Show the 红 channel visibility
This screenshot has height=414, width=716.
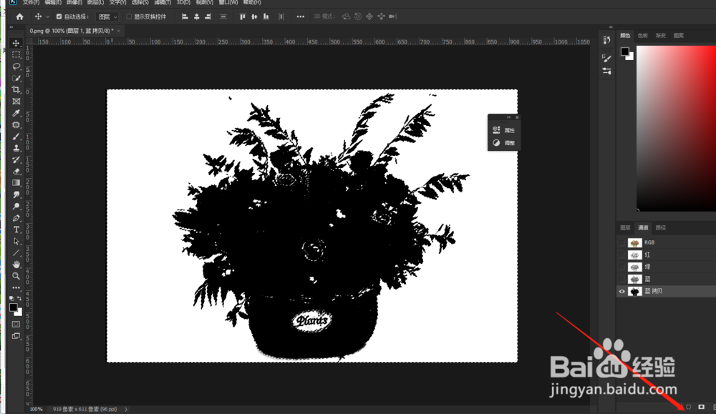pyautogui.click(x=621, y=255)
